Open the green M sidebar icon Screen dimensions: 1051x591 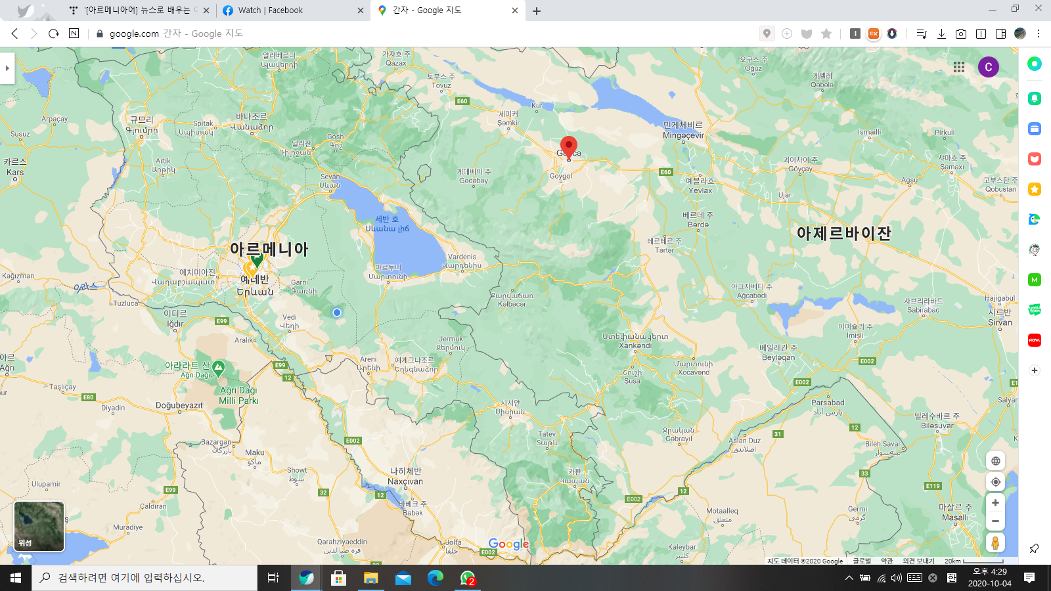(x=1035, y=280)
